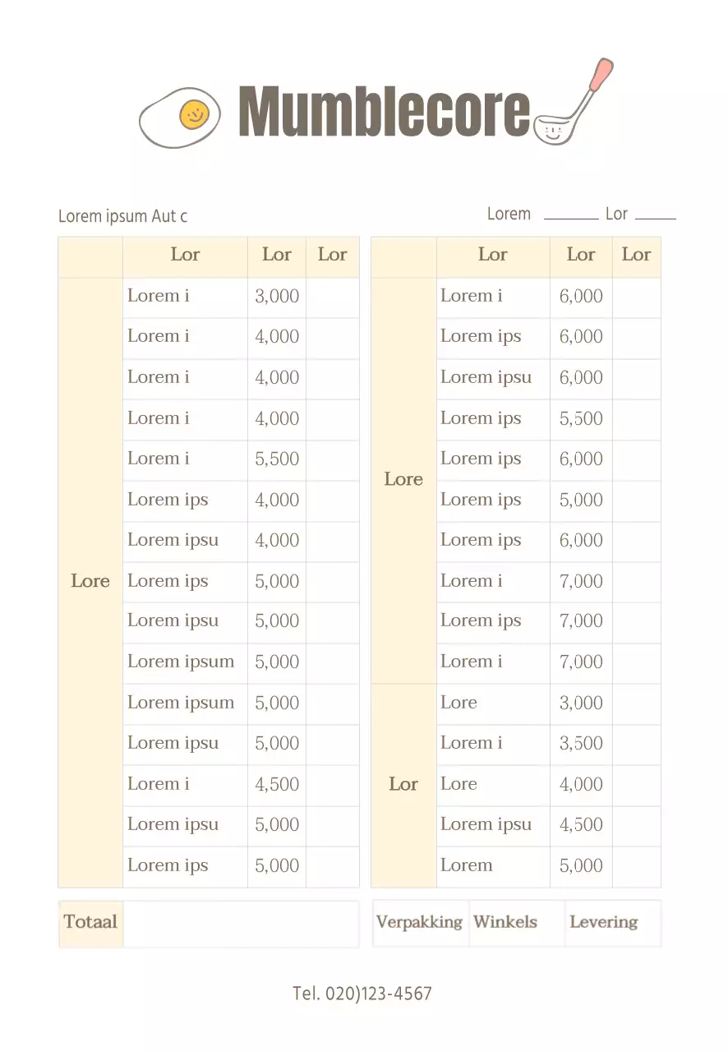Click the "Lor" category cell in right table

pos(403,785)
